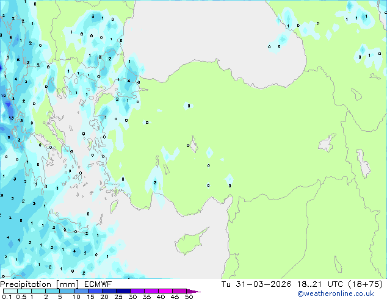This screenshot has height=299, width=387.
Task: Click the forecast offset '(18+75)'
Action: click(x=365, y=284)
